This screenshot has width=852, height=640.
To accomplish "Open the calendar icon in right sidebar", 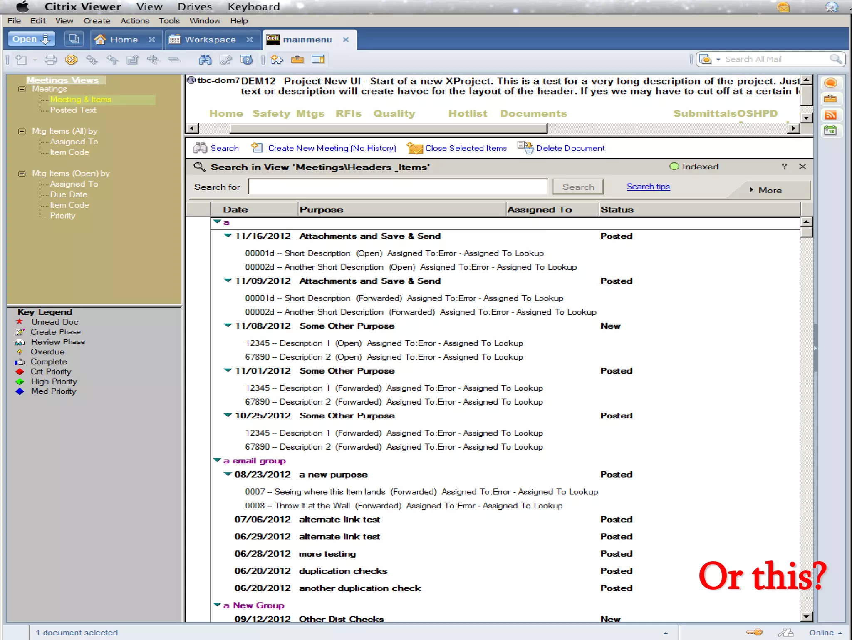I will tap(830, 131).
